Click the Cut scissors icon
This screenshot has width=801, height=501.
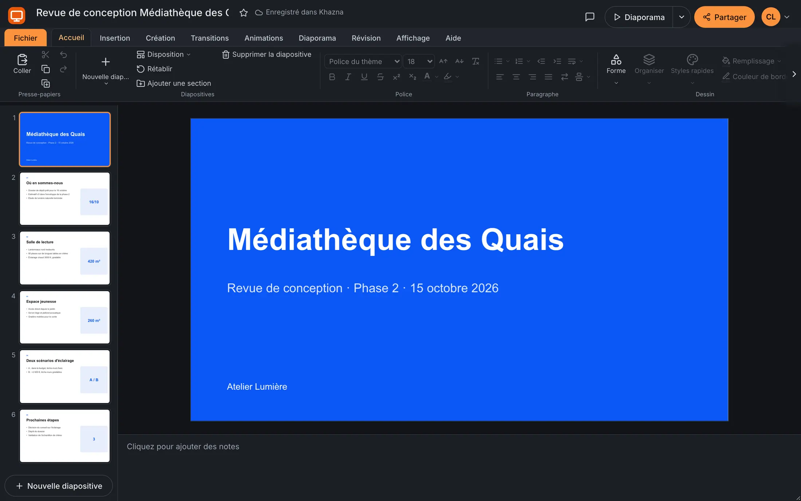pos(46,55)
